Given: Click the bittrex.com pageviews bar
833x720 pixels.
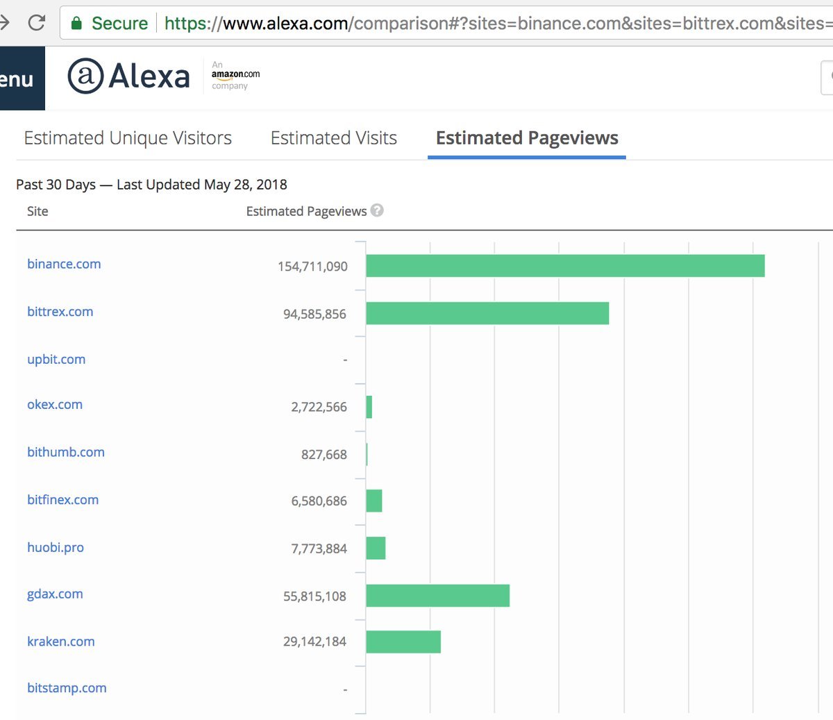Looking at the screenshot, I should click(x=487, y=313).
